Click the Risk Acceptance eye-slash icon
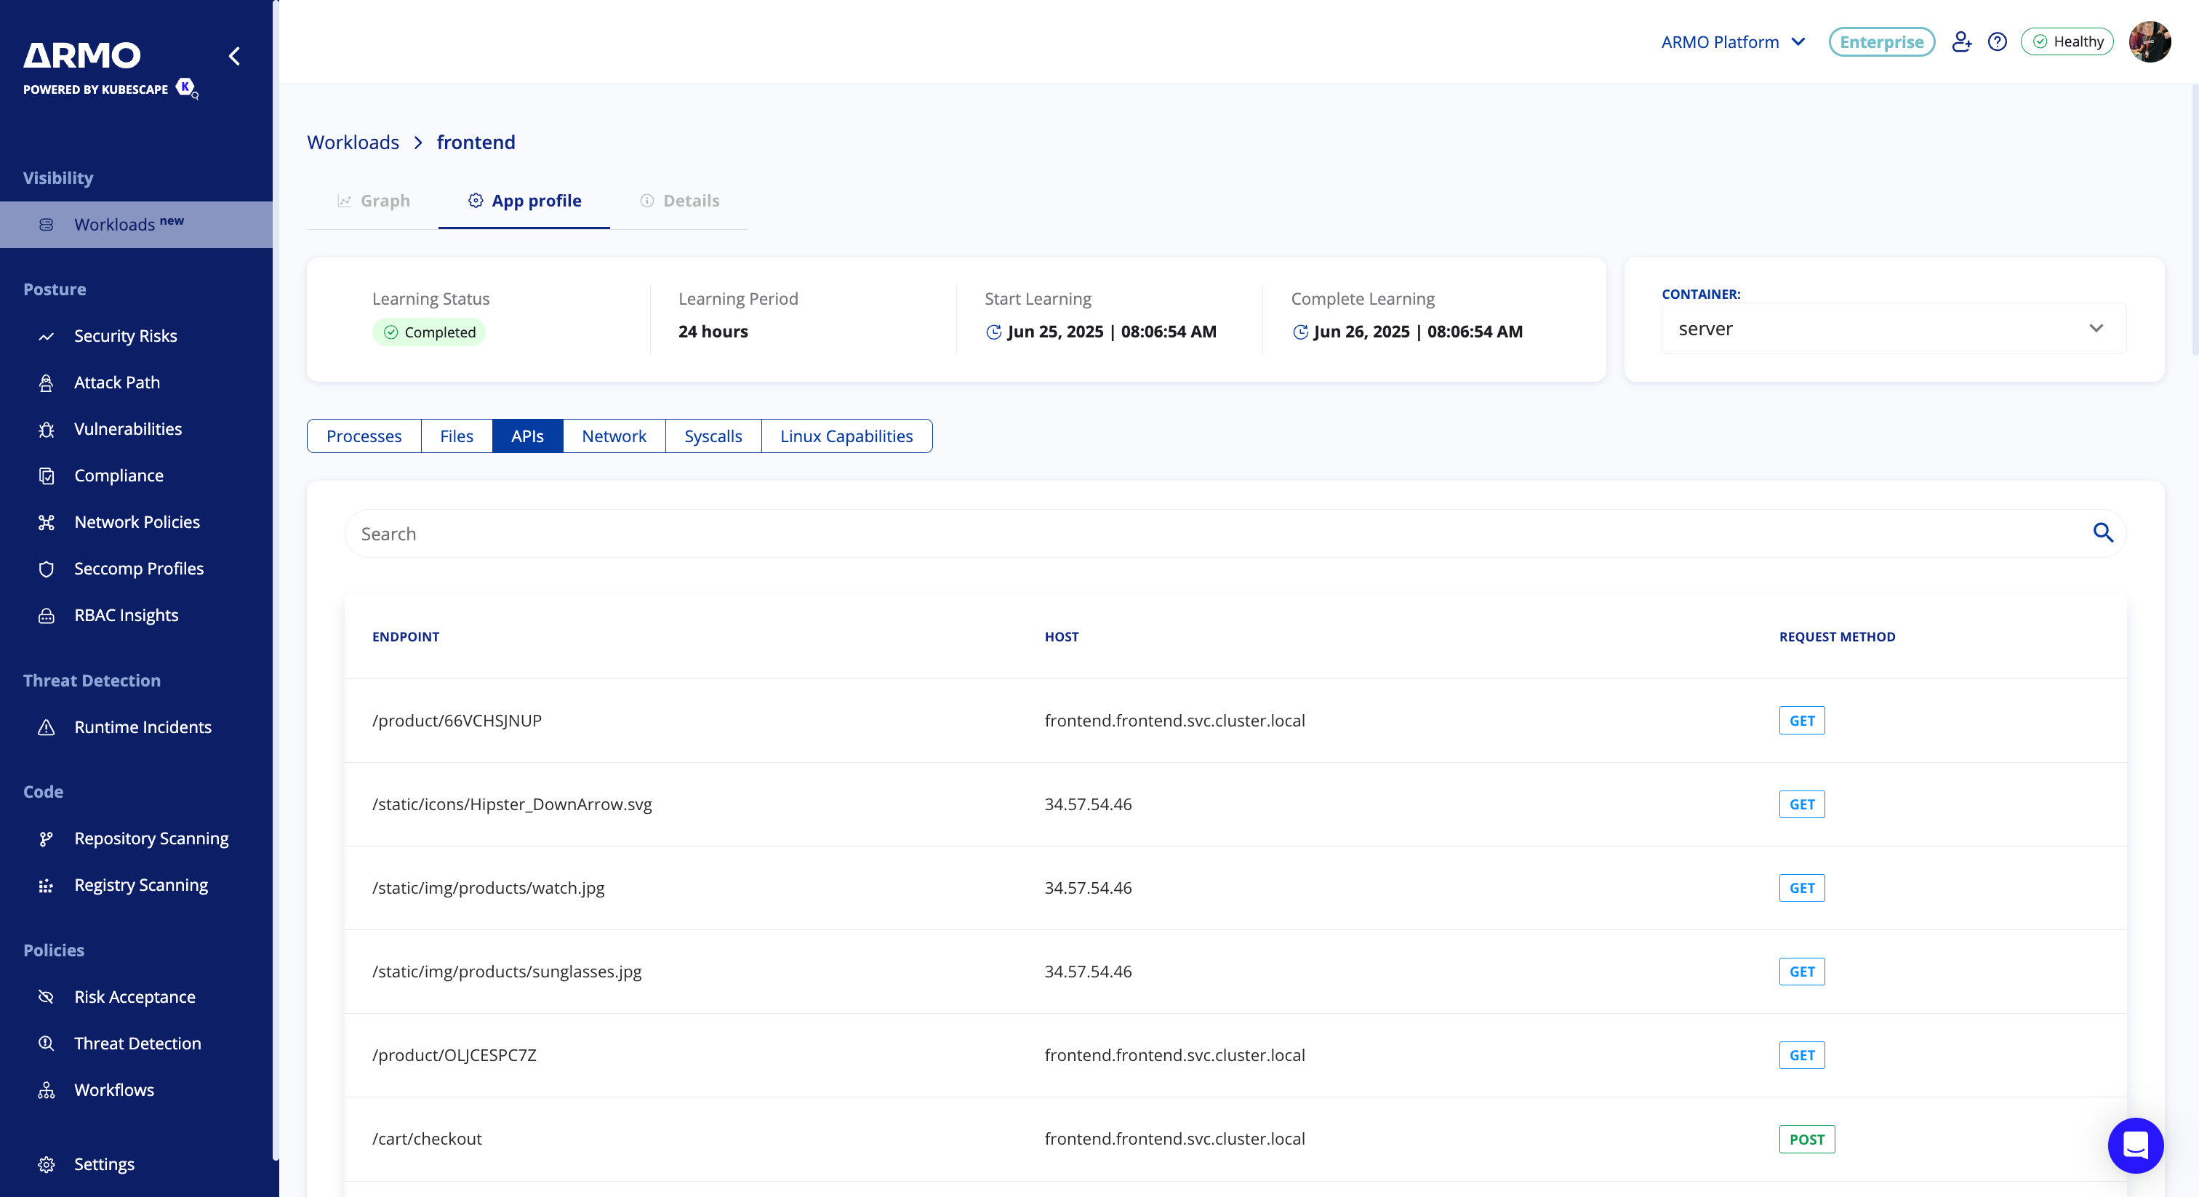The image size is (2199, 1197). [46, 997]
